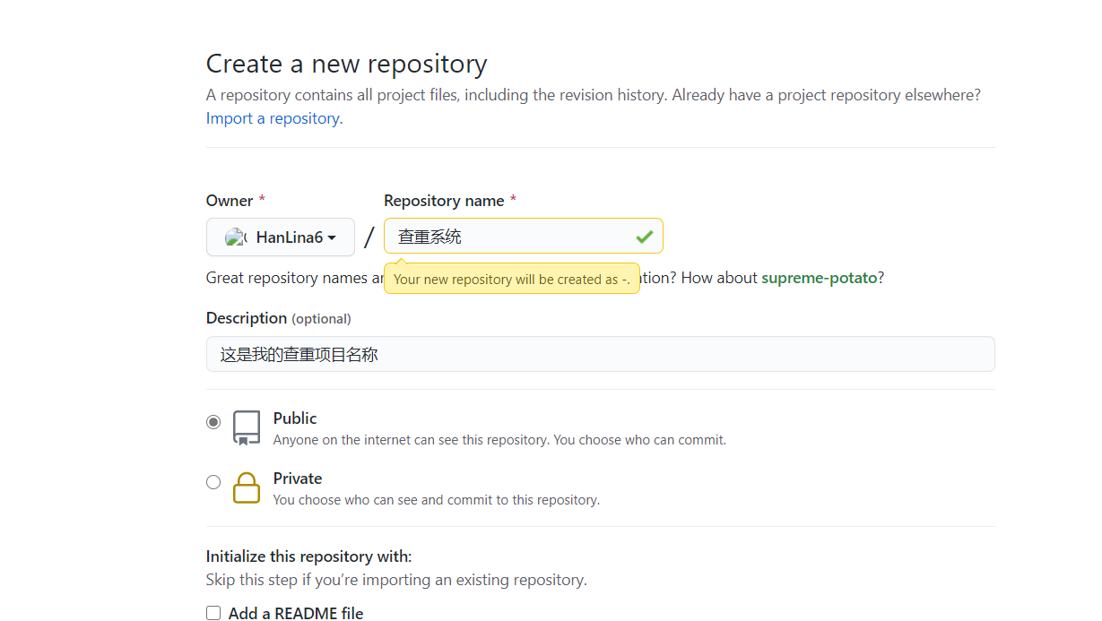Click the Description (optional) label
Image resolution: width=1102 pixels, height=621 pixels.
tap(279, 318)
